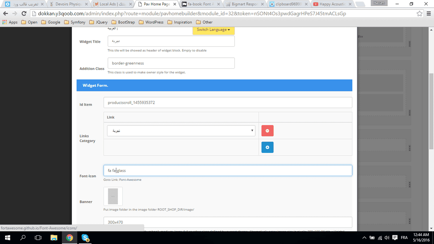Open the Hassen Chrome profile button
The width and height of the screenshot is (434, 244).
click(x=380, y=3)
